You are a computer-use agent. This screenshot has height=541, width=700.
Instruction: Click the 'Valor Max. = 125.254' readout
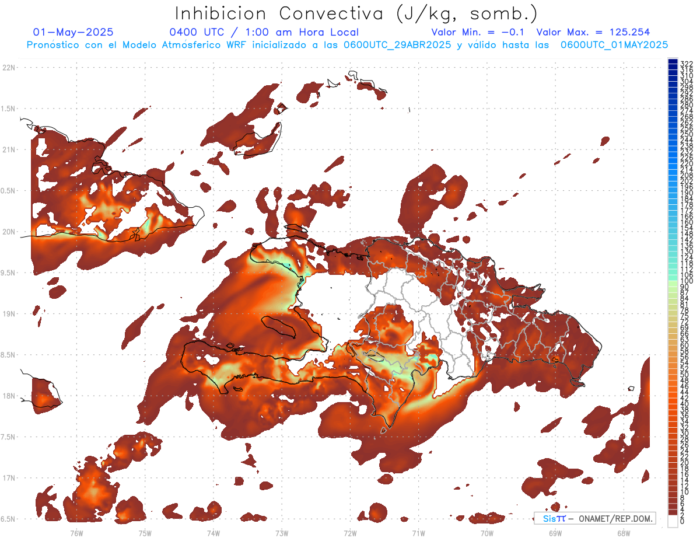pyautogui.click(x=593, y=32)
